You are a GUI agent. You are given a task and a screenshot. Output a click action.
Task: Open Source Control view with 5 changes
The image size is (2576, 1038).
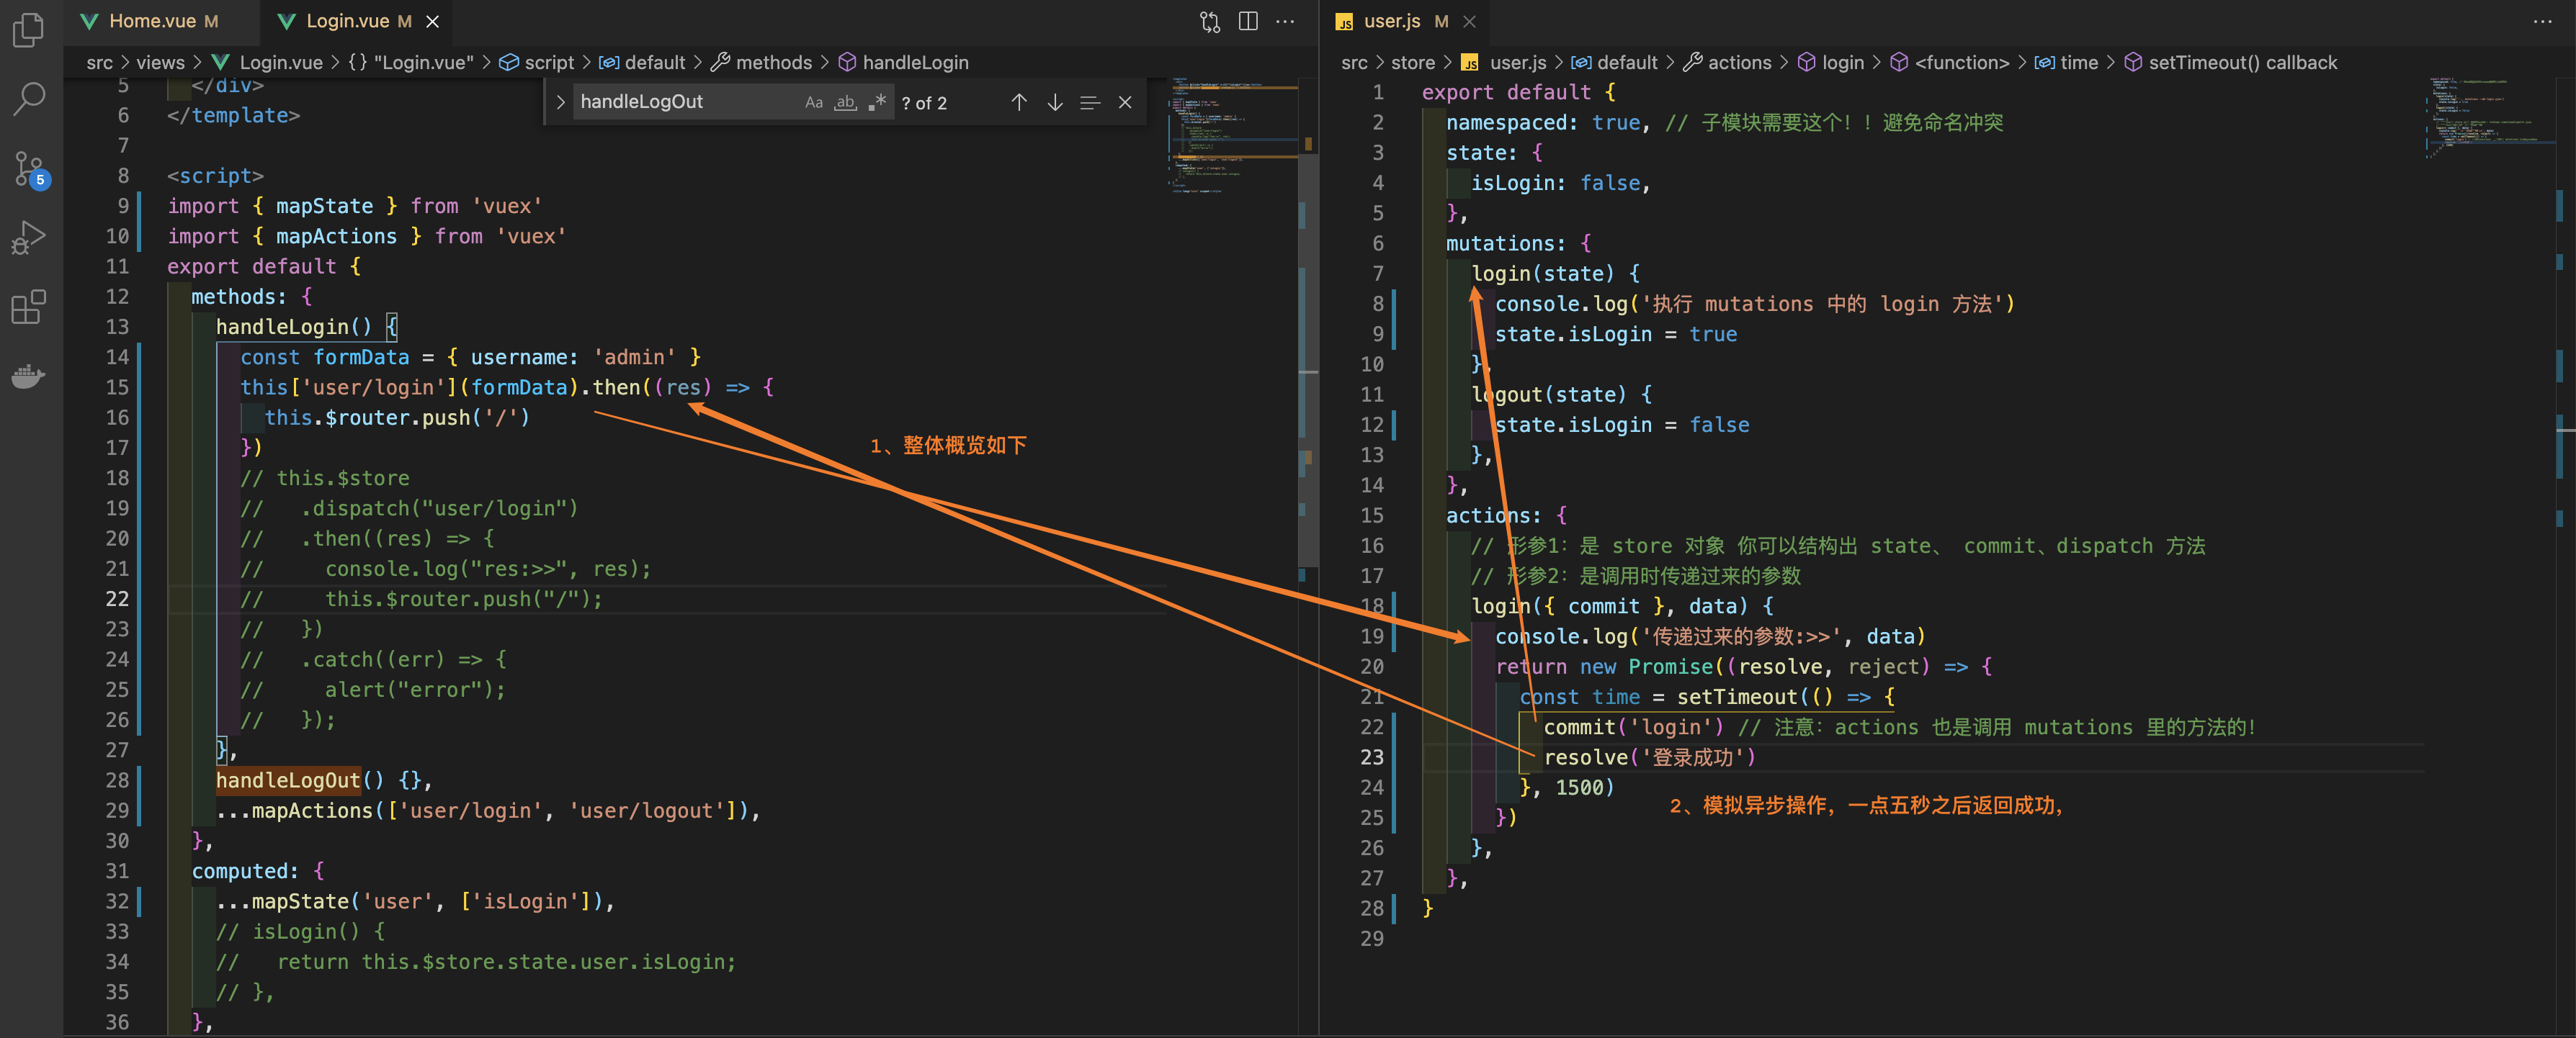29,168
